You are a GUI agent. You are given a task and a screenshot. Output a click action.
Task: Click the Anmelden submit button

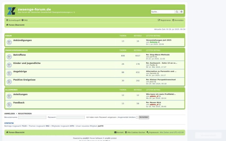[x=144, y=117]
